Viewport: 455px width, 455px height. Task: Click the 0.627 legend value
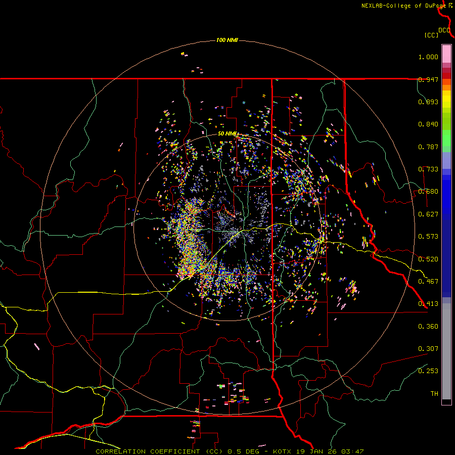click(x=428, y=214)
